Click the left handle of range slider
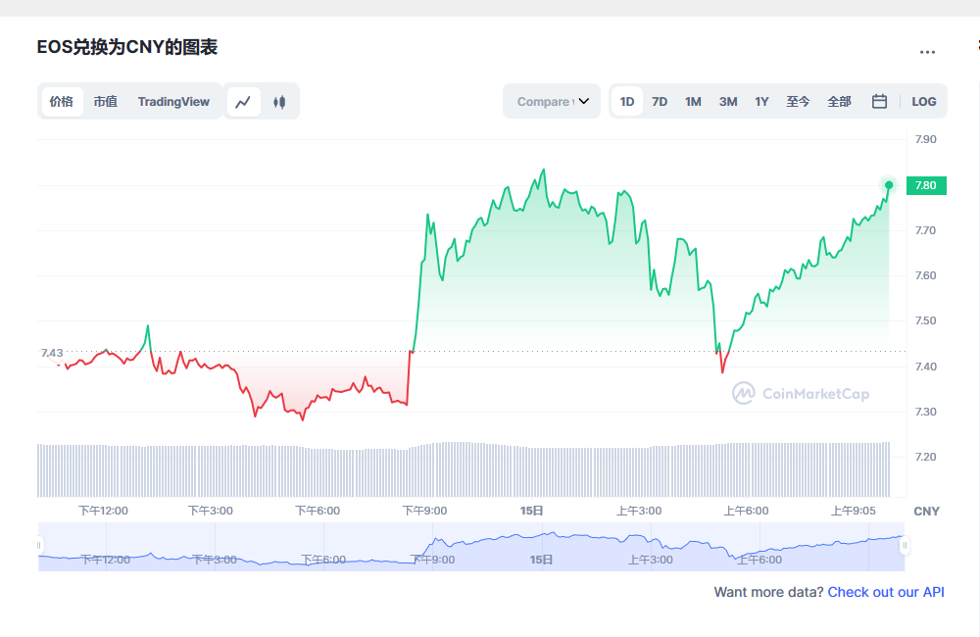Screen dimensions: 980x637 pyautogui.click(x=40, y=545)
